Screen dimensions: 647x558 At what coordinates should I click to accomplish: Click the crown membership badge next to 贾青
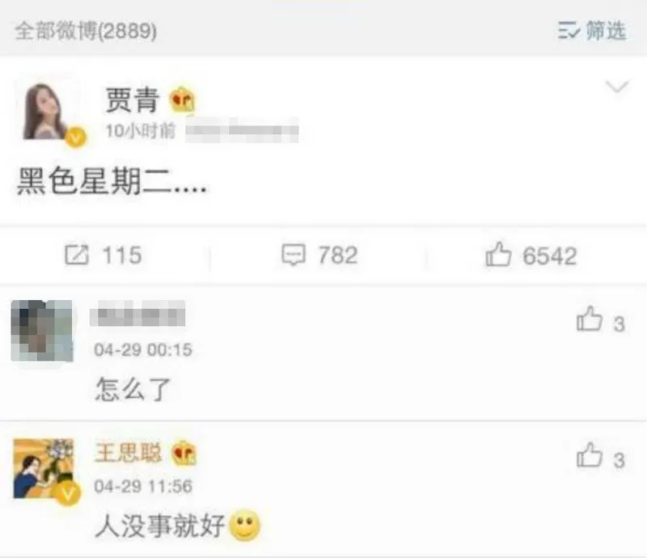[x=183, y=99]
